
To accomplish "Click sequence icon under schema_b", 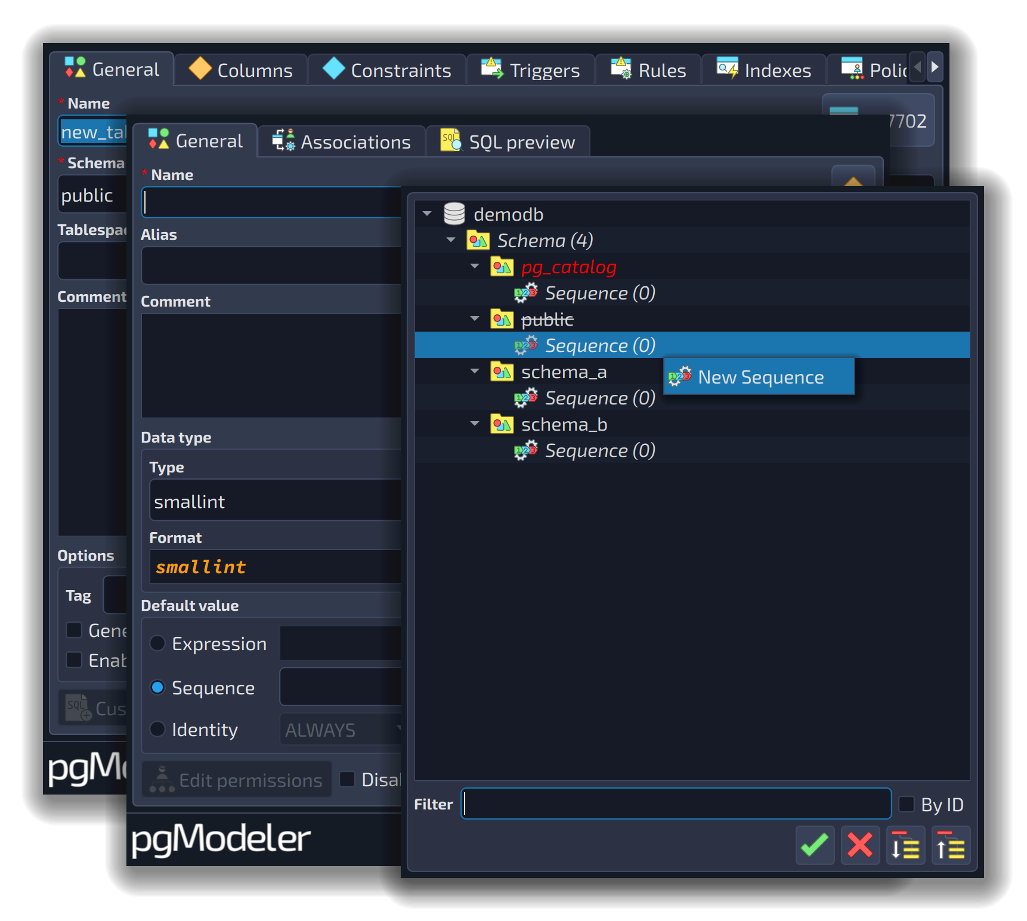I will point(526,450).
